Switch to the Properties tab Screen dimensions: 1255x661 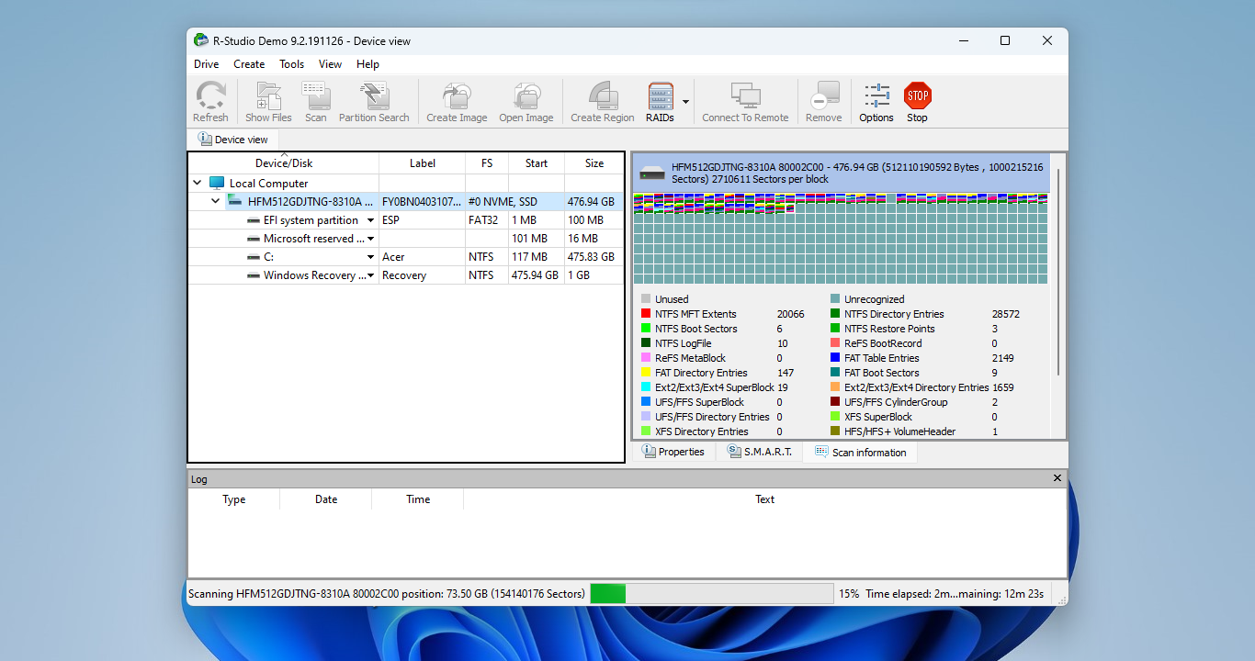click(673, 452)
